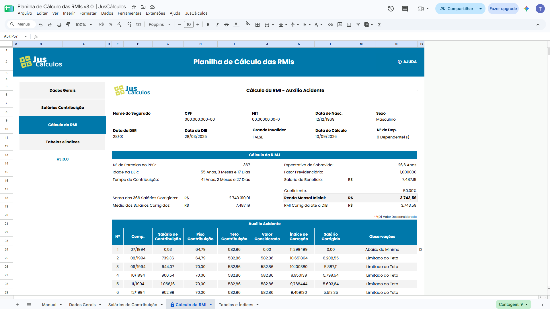Click AJUDA help link
This screenshot has height=309, width=550.
[407, 62]
